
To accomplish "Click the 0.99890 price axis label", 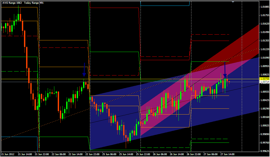I will coord(265,134).
